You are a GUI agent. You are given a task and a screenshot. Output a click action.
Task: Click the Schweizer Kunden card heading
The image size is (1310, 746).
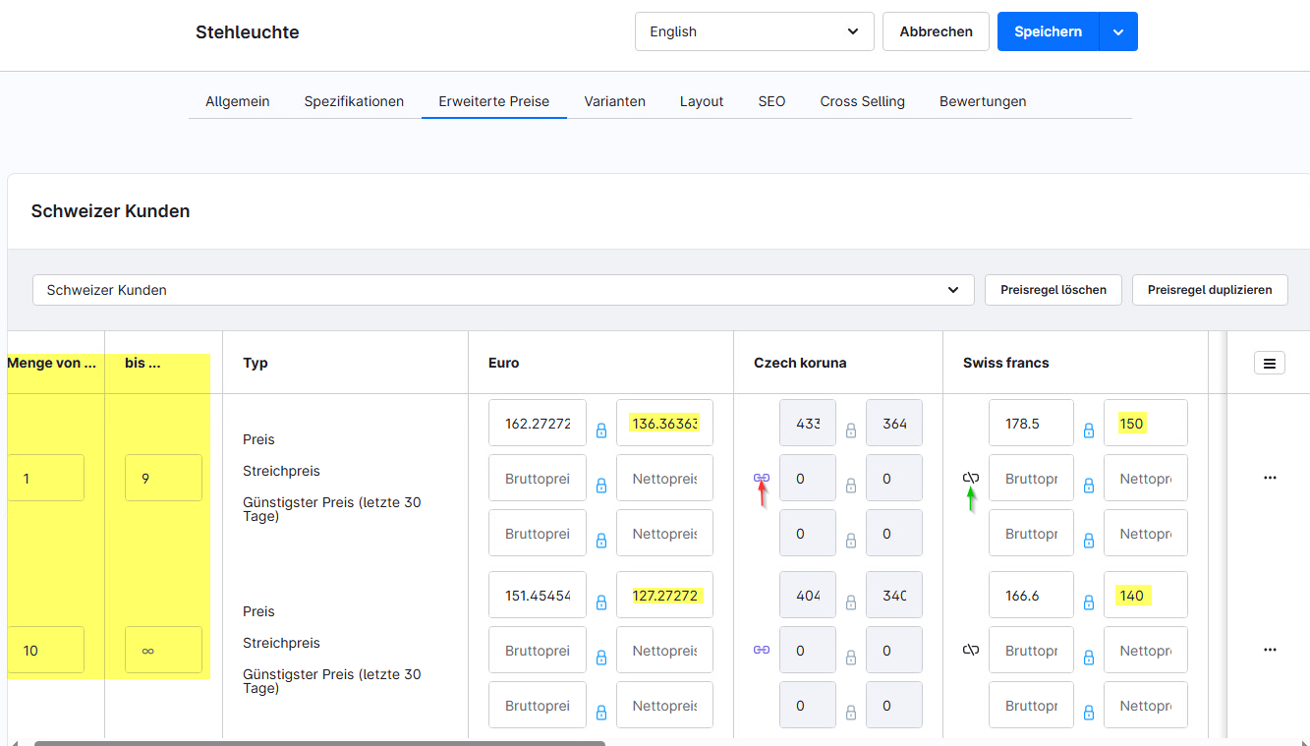110,211
